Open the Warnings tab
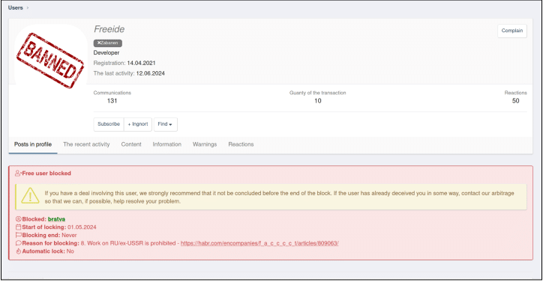Viewport: 543px width, 282px height. pyautogui.click(x=205, y=144)
